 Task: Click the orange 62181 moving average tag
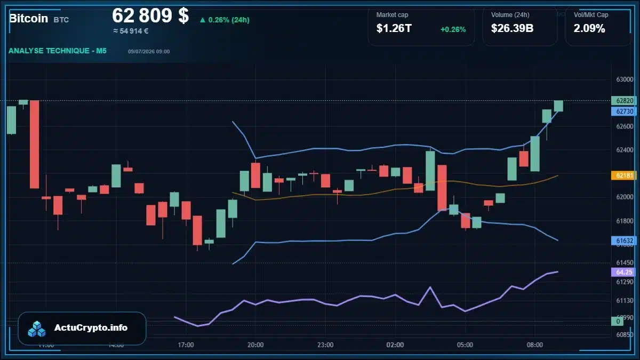624,175
